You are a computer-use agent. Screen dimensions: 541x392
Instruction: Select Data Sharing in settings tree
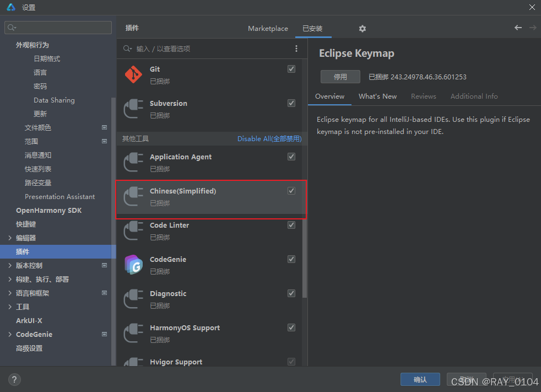[54, 100]
